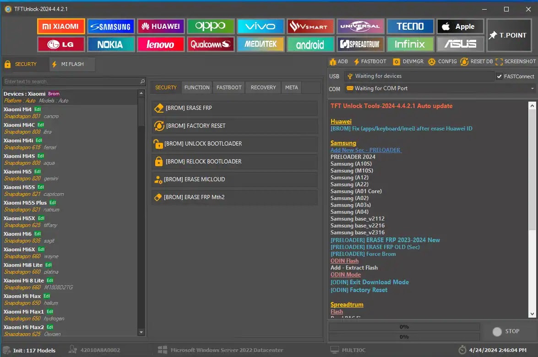This screenshot has height=357, width=538.
Task: Select the Oppo brand button
Action: [210, 27]
